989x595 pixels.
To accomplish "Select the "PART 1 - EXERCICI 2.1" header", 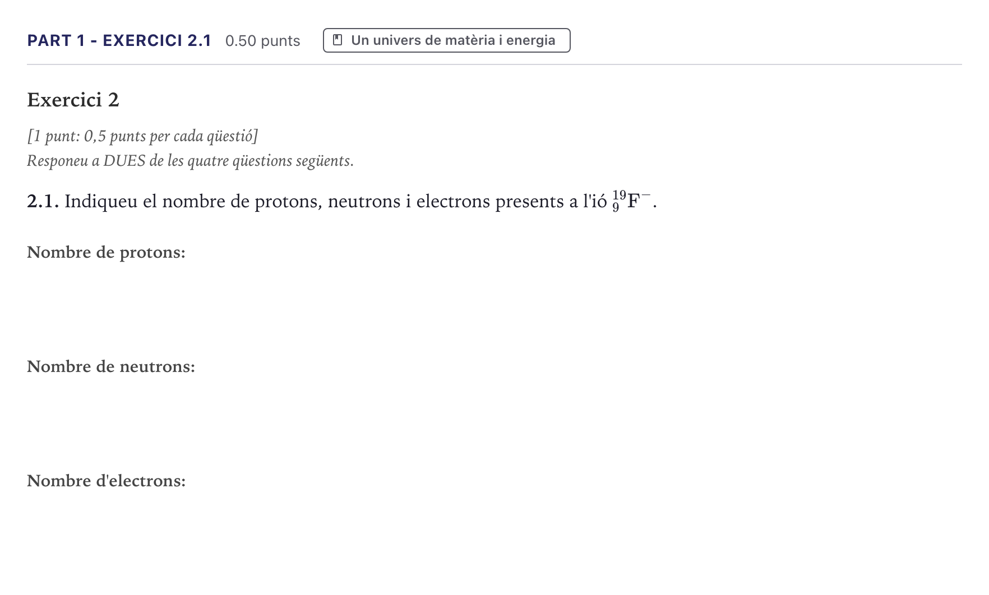I will point(119,40).
